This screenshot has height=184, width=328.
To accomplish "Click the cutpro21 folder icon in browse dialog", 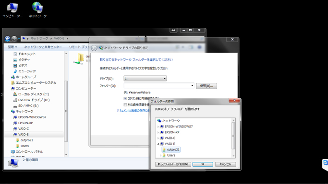I will coord(164,149).
